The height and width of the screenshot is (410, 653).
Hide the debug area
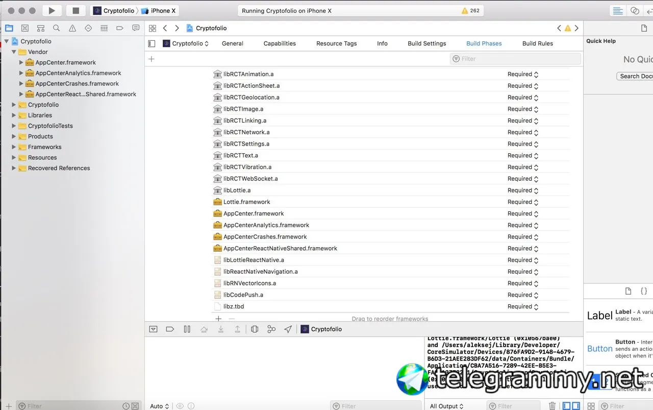[153, 329]
